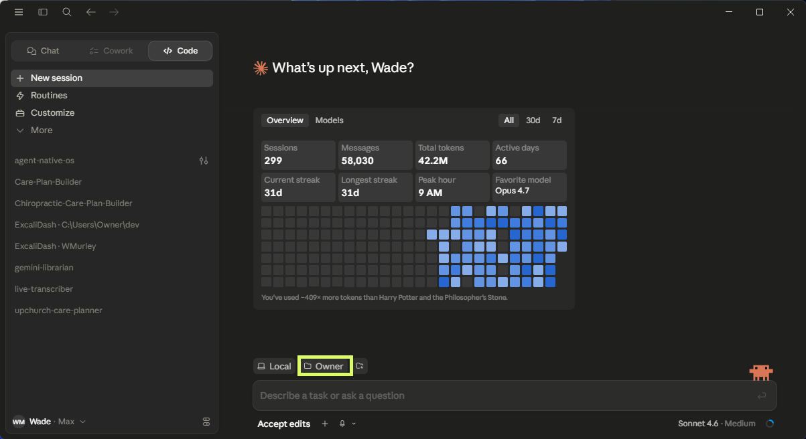Filter stats to 7d range
This screenshot has height=439, width=806.
(x=557, y=120)
